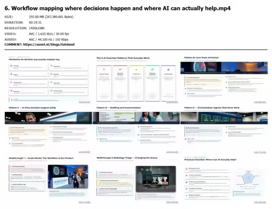Click the 'AUDIO:' label

click(10, 40)
